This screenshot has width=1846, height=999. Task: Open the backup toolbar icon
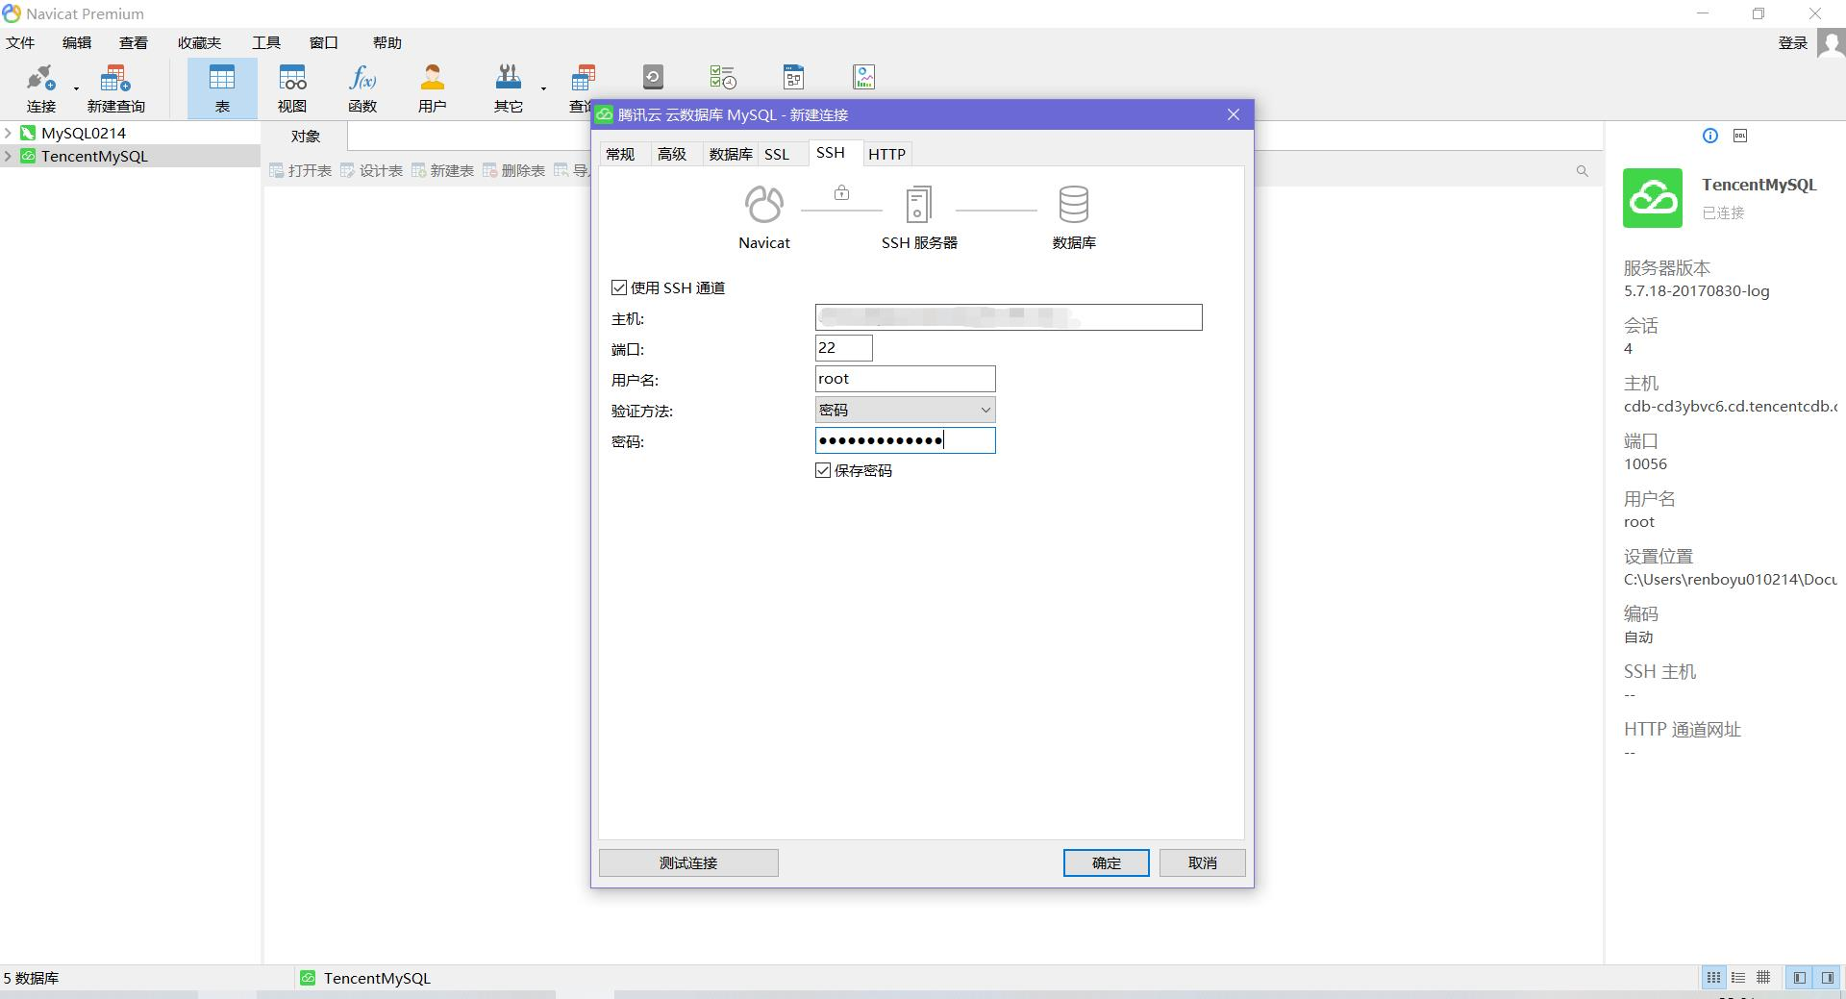tap(653, 77)
